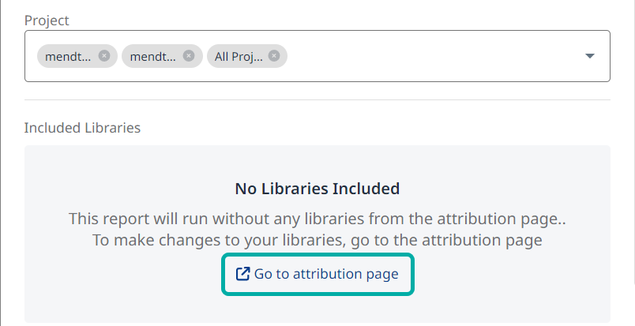Image resolution: width=635 pixels, height=326 pixels.
Task: Click the "Project" field label
Action: click(46, 19)
